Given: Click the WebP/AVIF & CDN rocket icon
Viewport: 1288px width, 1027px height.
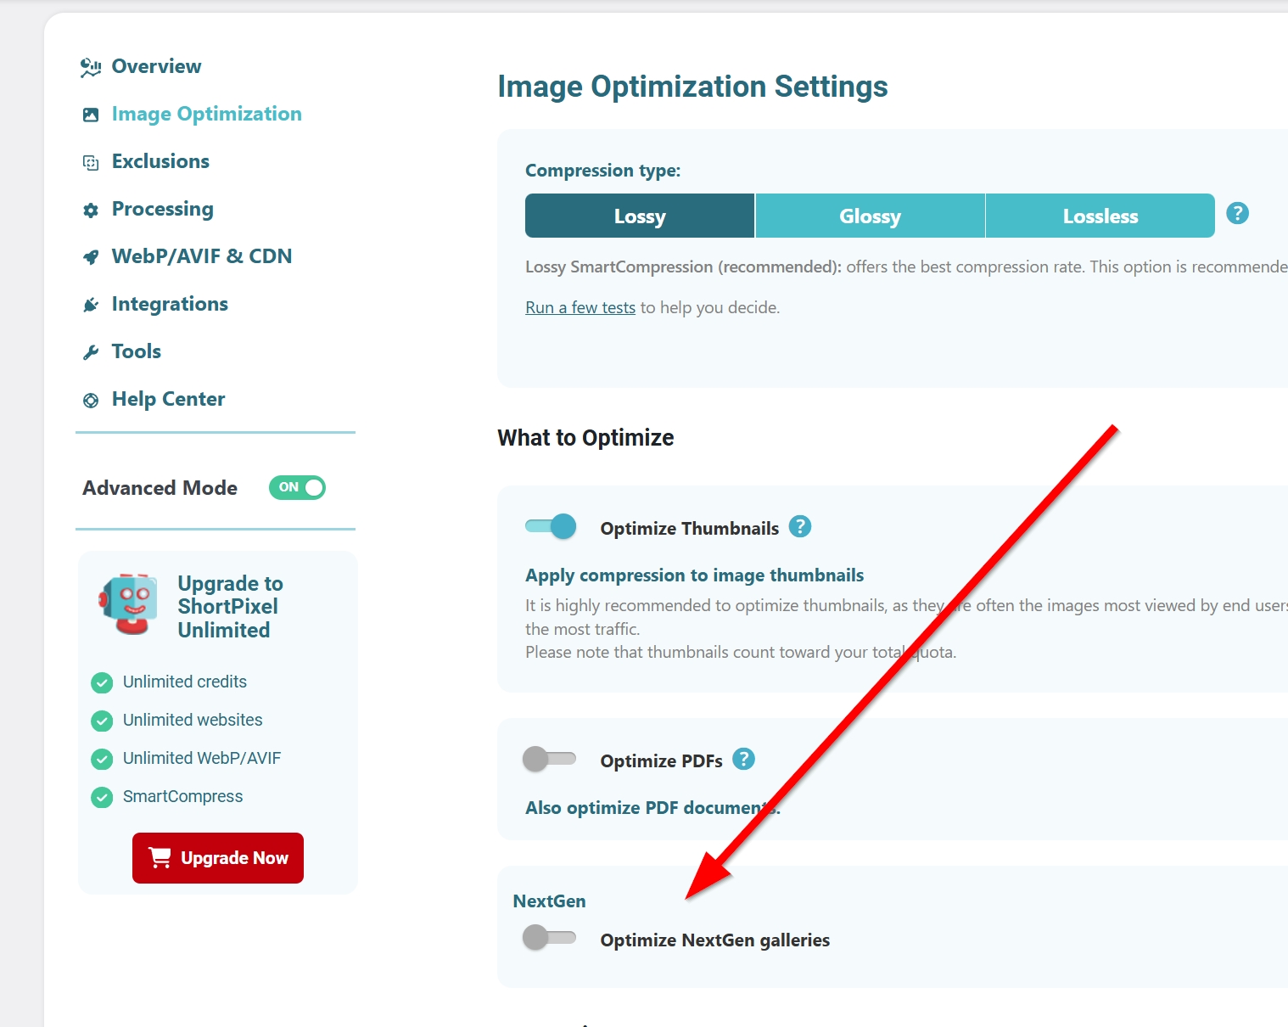Looking at the screenshot, I should click(90, 256).
